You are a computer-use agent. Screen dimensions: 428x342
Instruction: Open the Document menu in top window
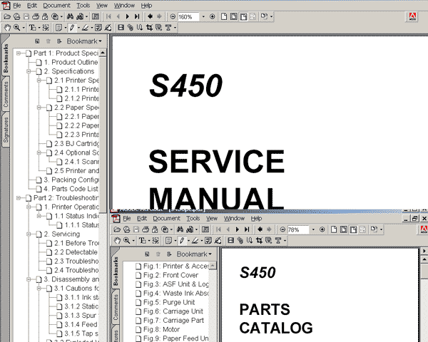[56, 5]
